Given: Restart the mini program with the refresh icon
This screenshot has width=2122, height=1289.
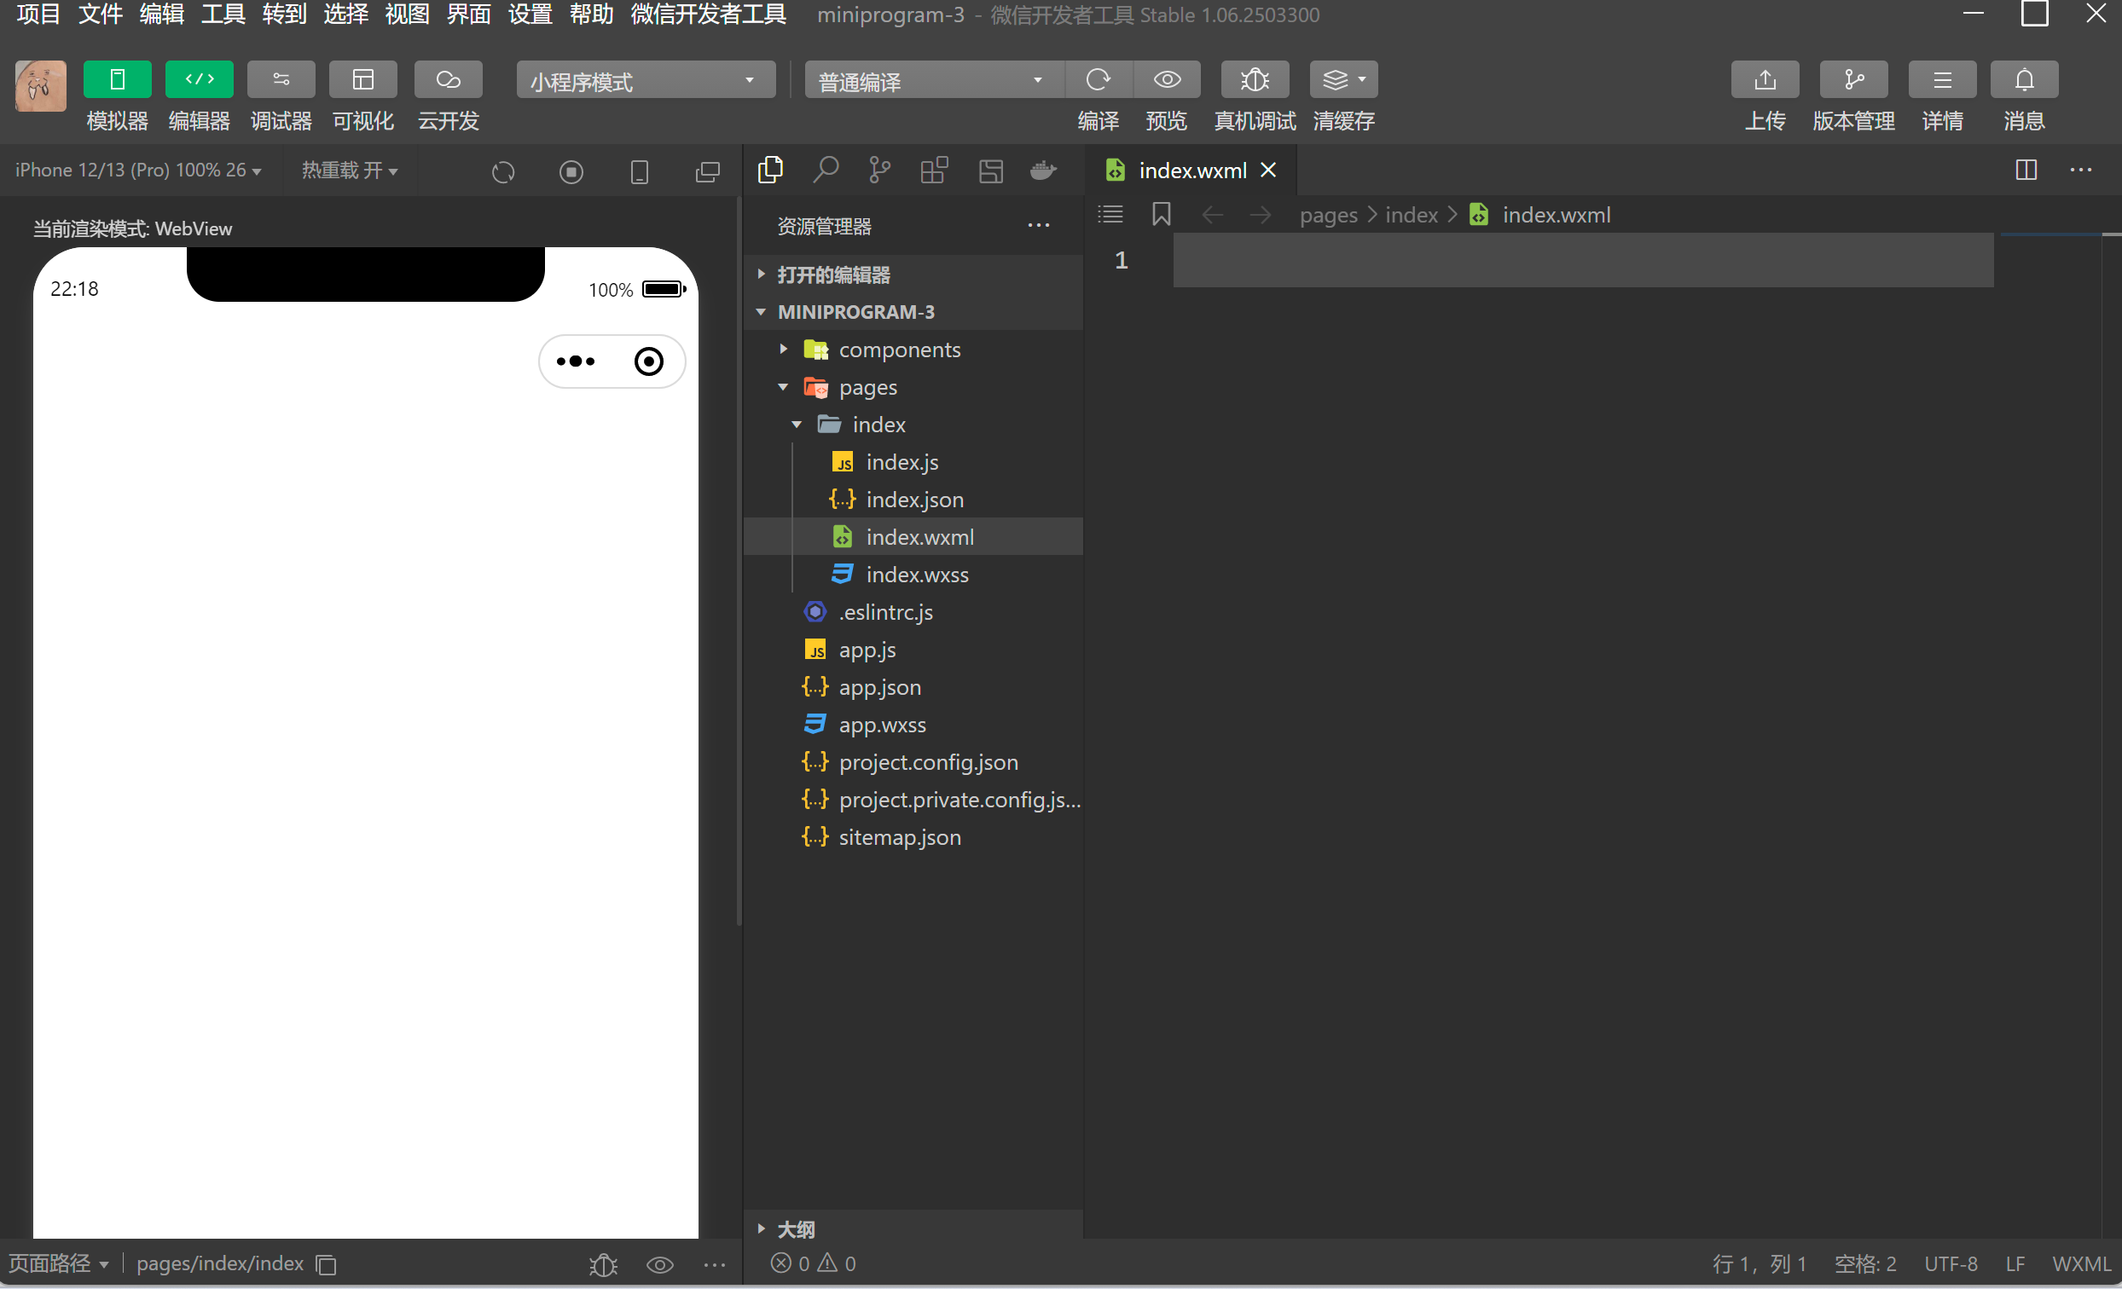Looking at the screenshot, I should 503,171.
